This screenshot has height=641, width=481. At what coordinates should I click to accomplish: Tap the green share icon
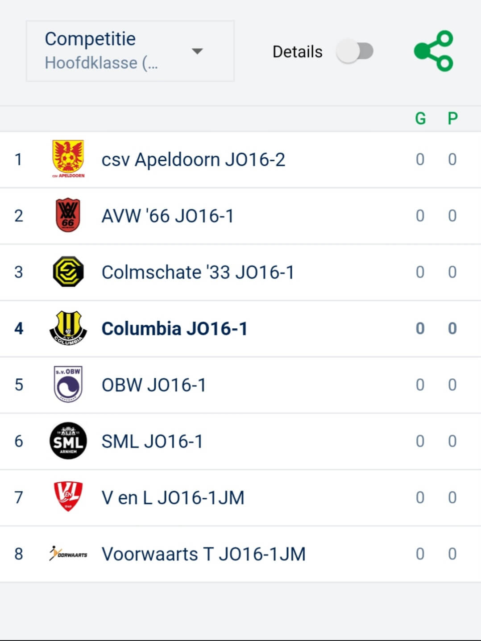434,51
